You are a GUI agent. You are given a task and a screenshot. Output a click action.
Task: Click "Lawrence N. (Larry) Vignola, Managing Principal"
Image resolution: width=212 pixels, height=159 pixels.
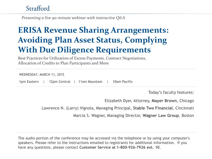click(x=86, y=108)
